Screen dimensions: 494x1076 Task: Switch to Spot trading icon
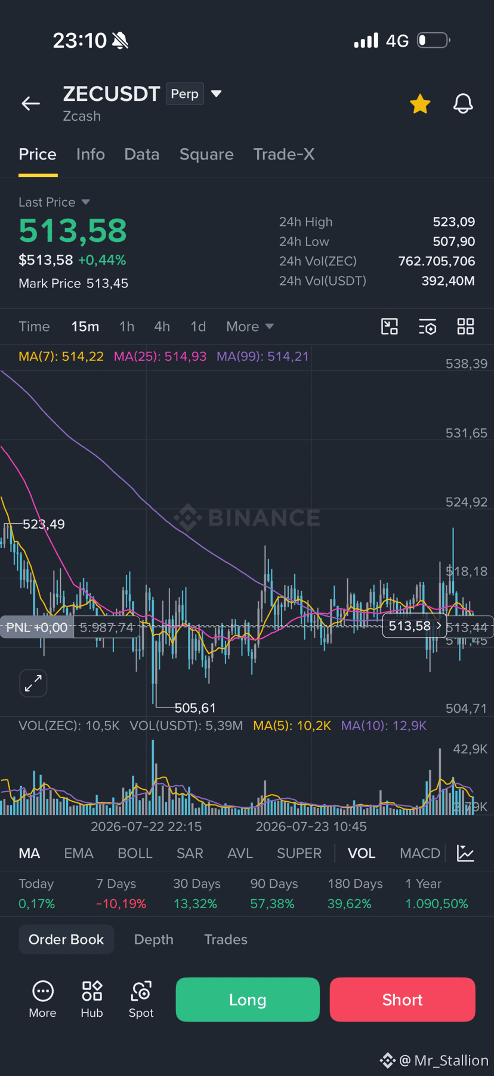(x=141, y=1000)
